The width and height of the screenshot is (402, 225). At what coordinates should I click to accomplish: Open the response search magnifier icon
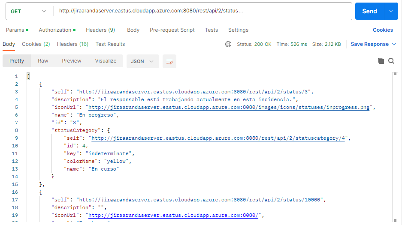pos(391,61)
